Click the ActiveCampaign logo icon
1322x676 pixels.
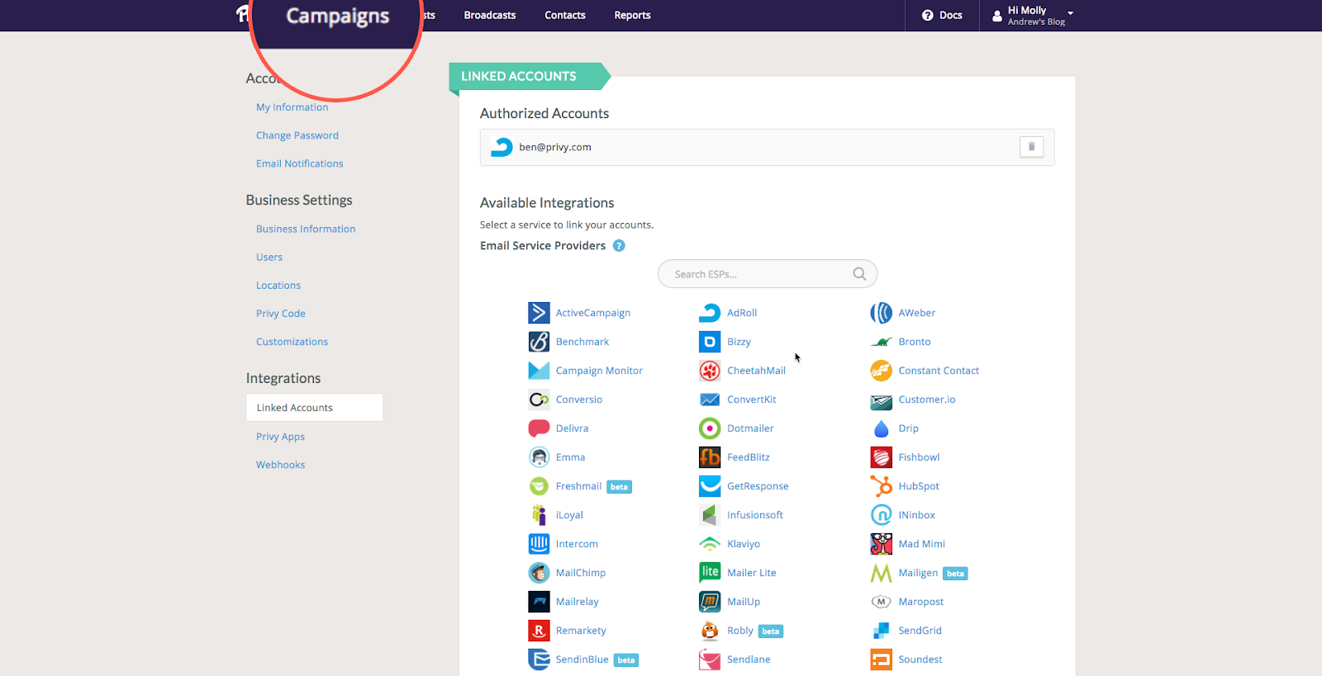[x=539, y=313]
